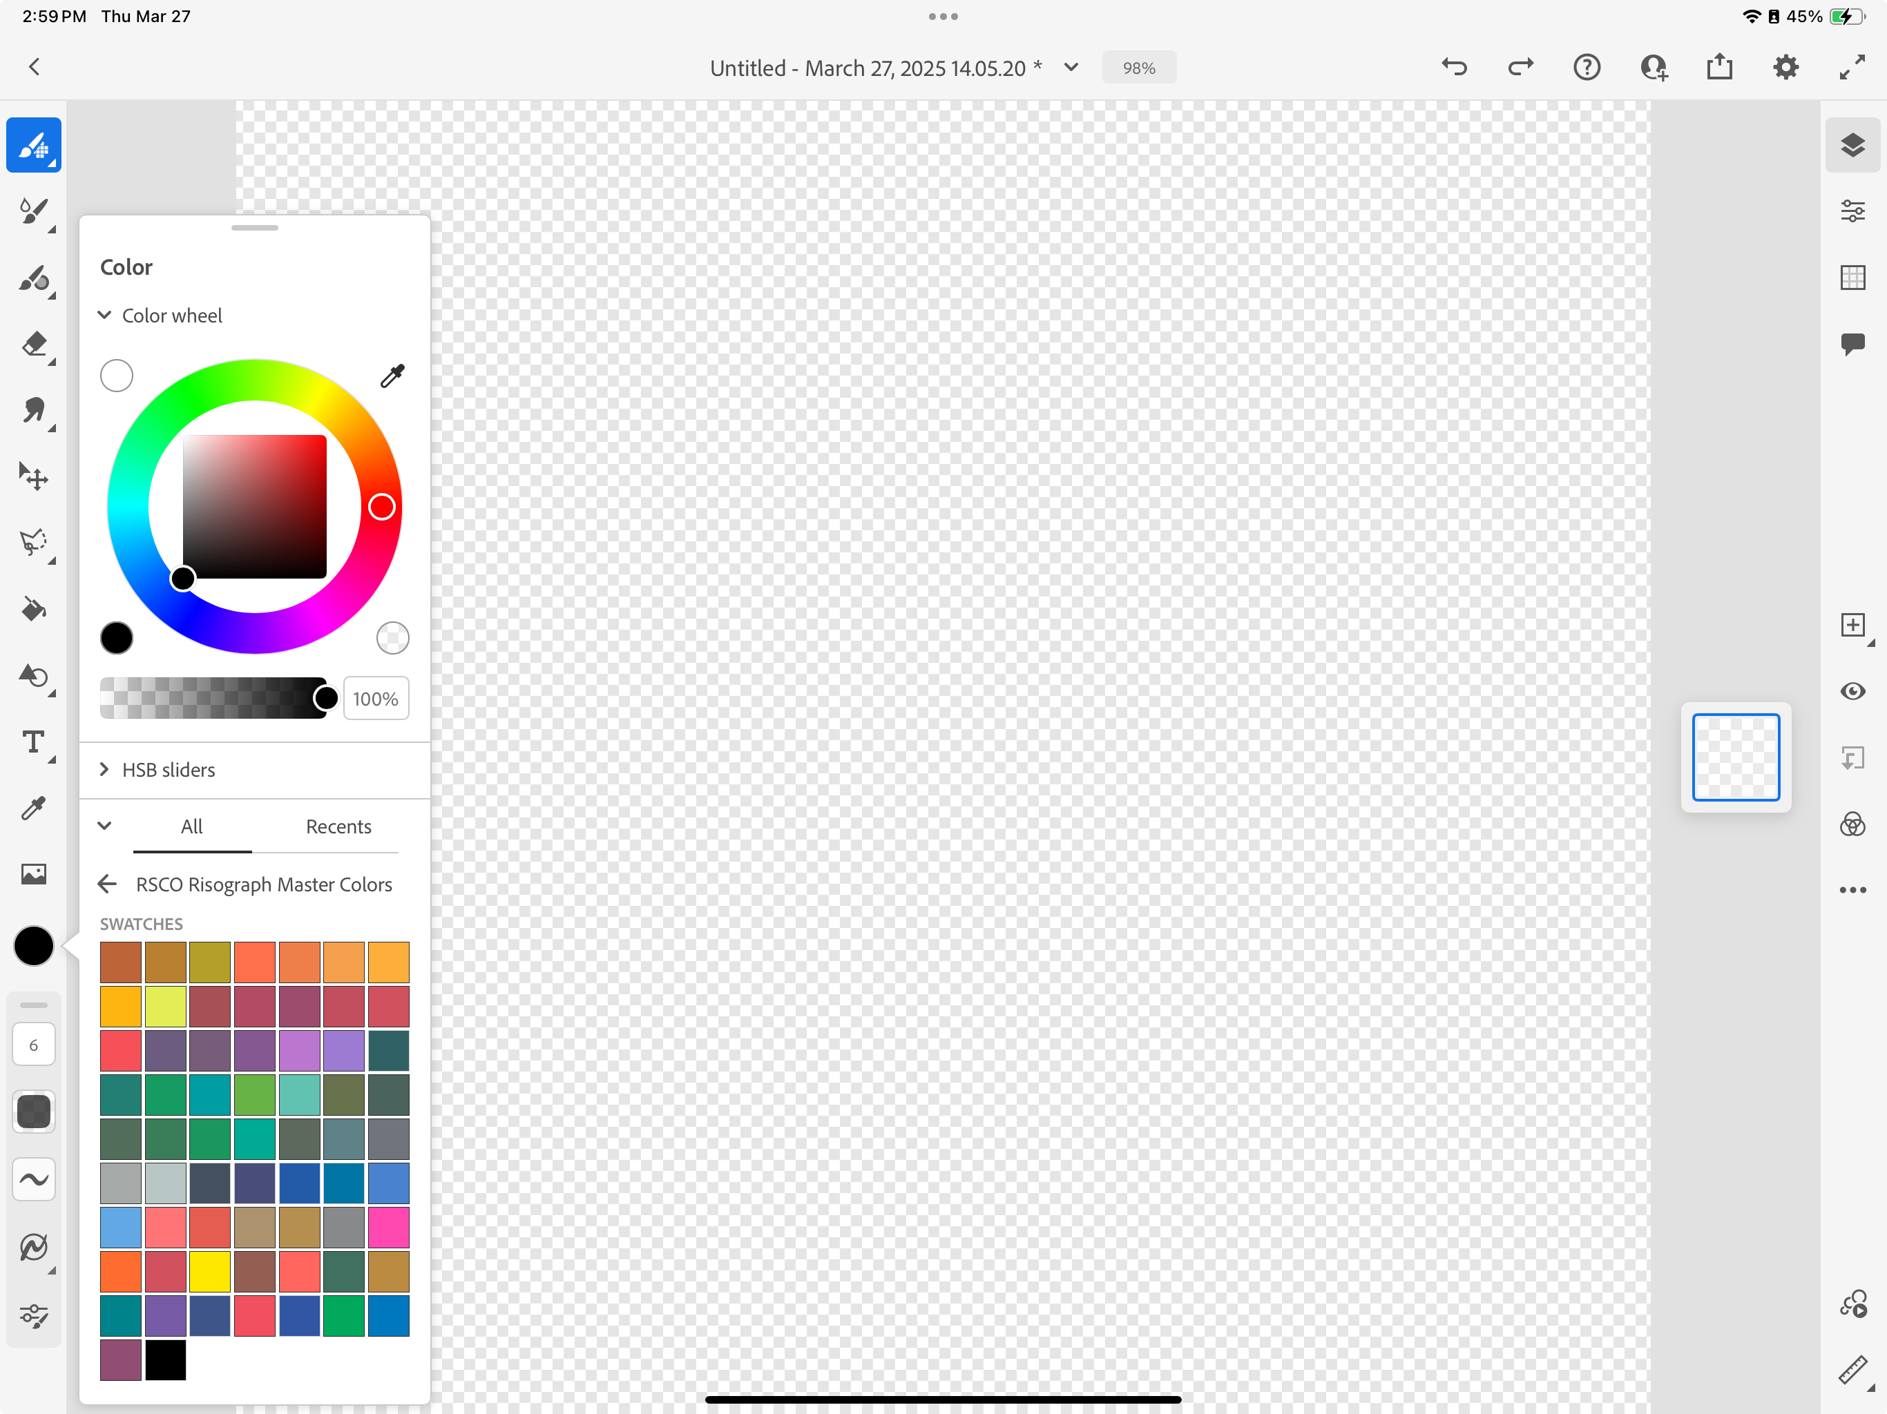Open the layer filters circles icon
Image resolution: width=1887 pixels, height=1414 pixels.
click(1853, 824)
